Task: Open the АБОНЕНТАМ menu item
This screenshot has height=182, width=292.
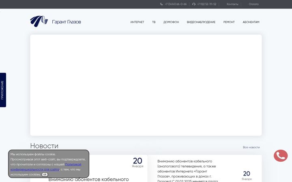Action: point(251,22)
